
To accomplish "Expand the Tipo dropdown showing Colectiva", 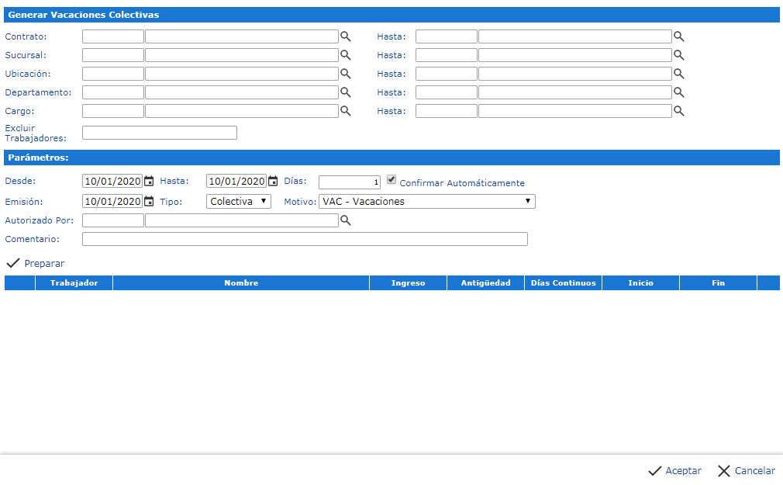I will point(239,202).
